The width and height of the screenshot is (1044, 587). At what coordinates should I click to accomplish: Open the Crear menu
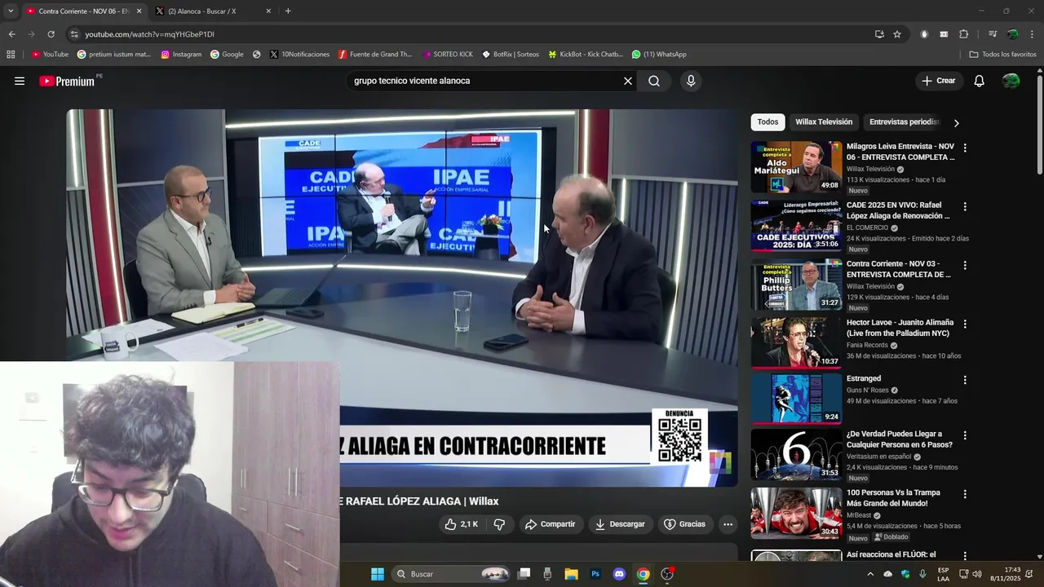(x=938, y=81)
